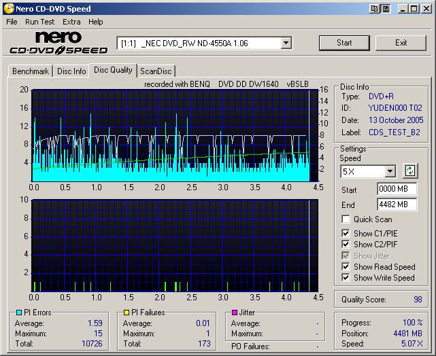Open the drive selection dropdown
The image size is (436, 356).
[x=286, y=43]
